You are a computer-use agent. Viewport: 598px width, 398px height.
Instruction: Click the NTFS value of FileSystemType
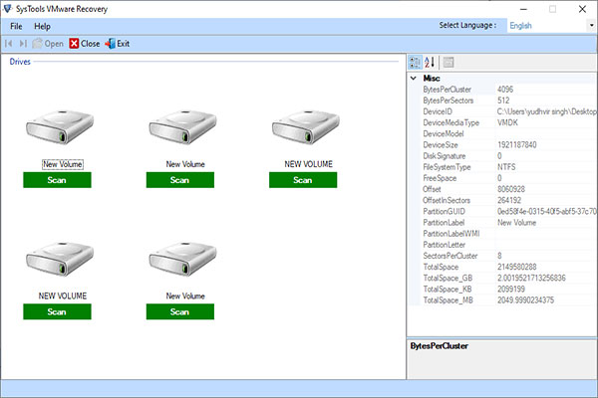tap(506, 167)
